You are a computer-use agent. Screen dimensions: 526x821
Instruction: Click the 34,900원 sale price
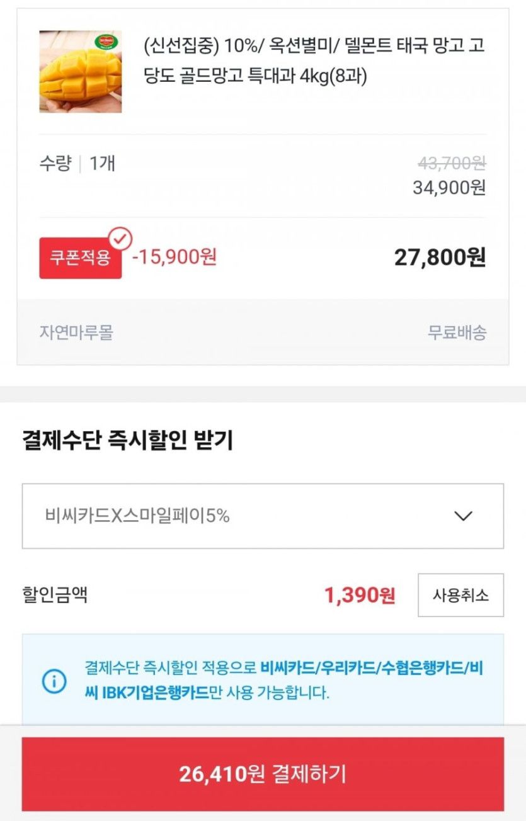pyautogui.click(x=449, y=188)
